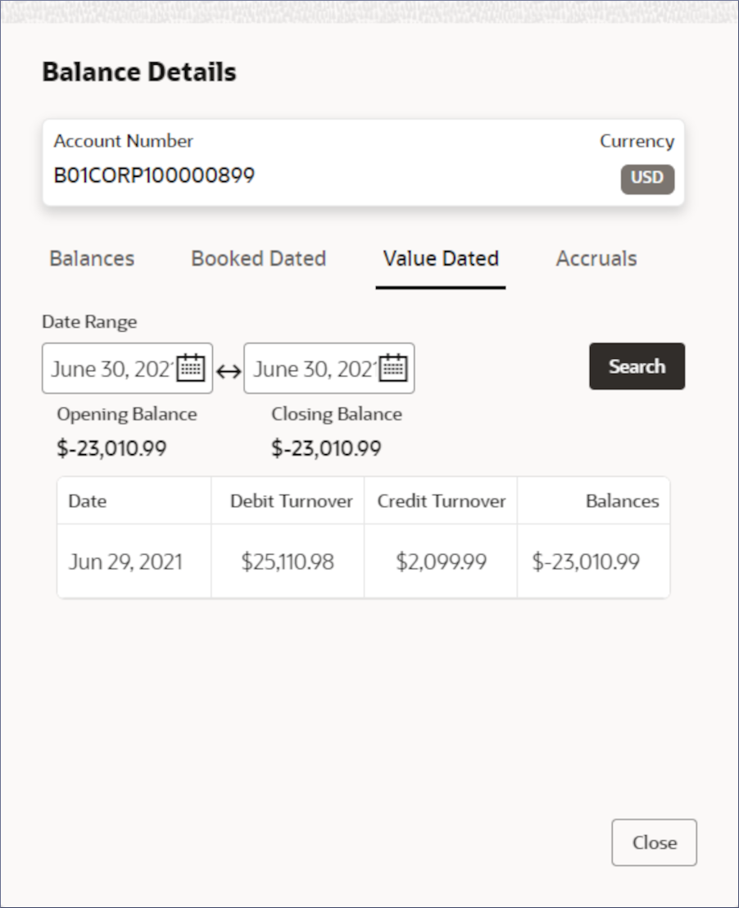
Task: Open the end date calendar picker
Action: point(393,368)
